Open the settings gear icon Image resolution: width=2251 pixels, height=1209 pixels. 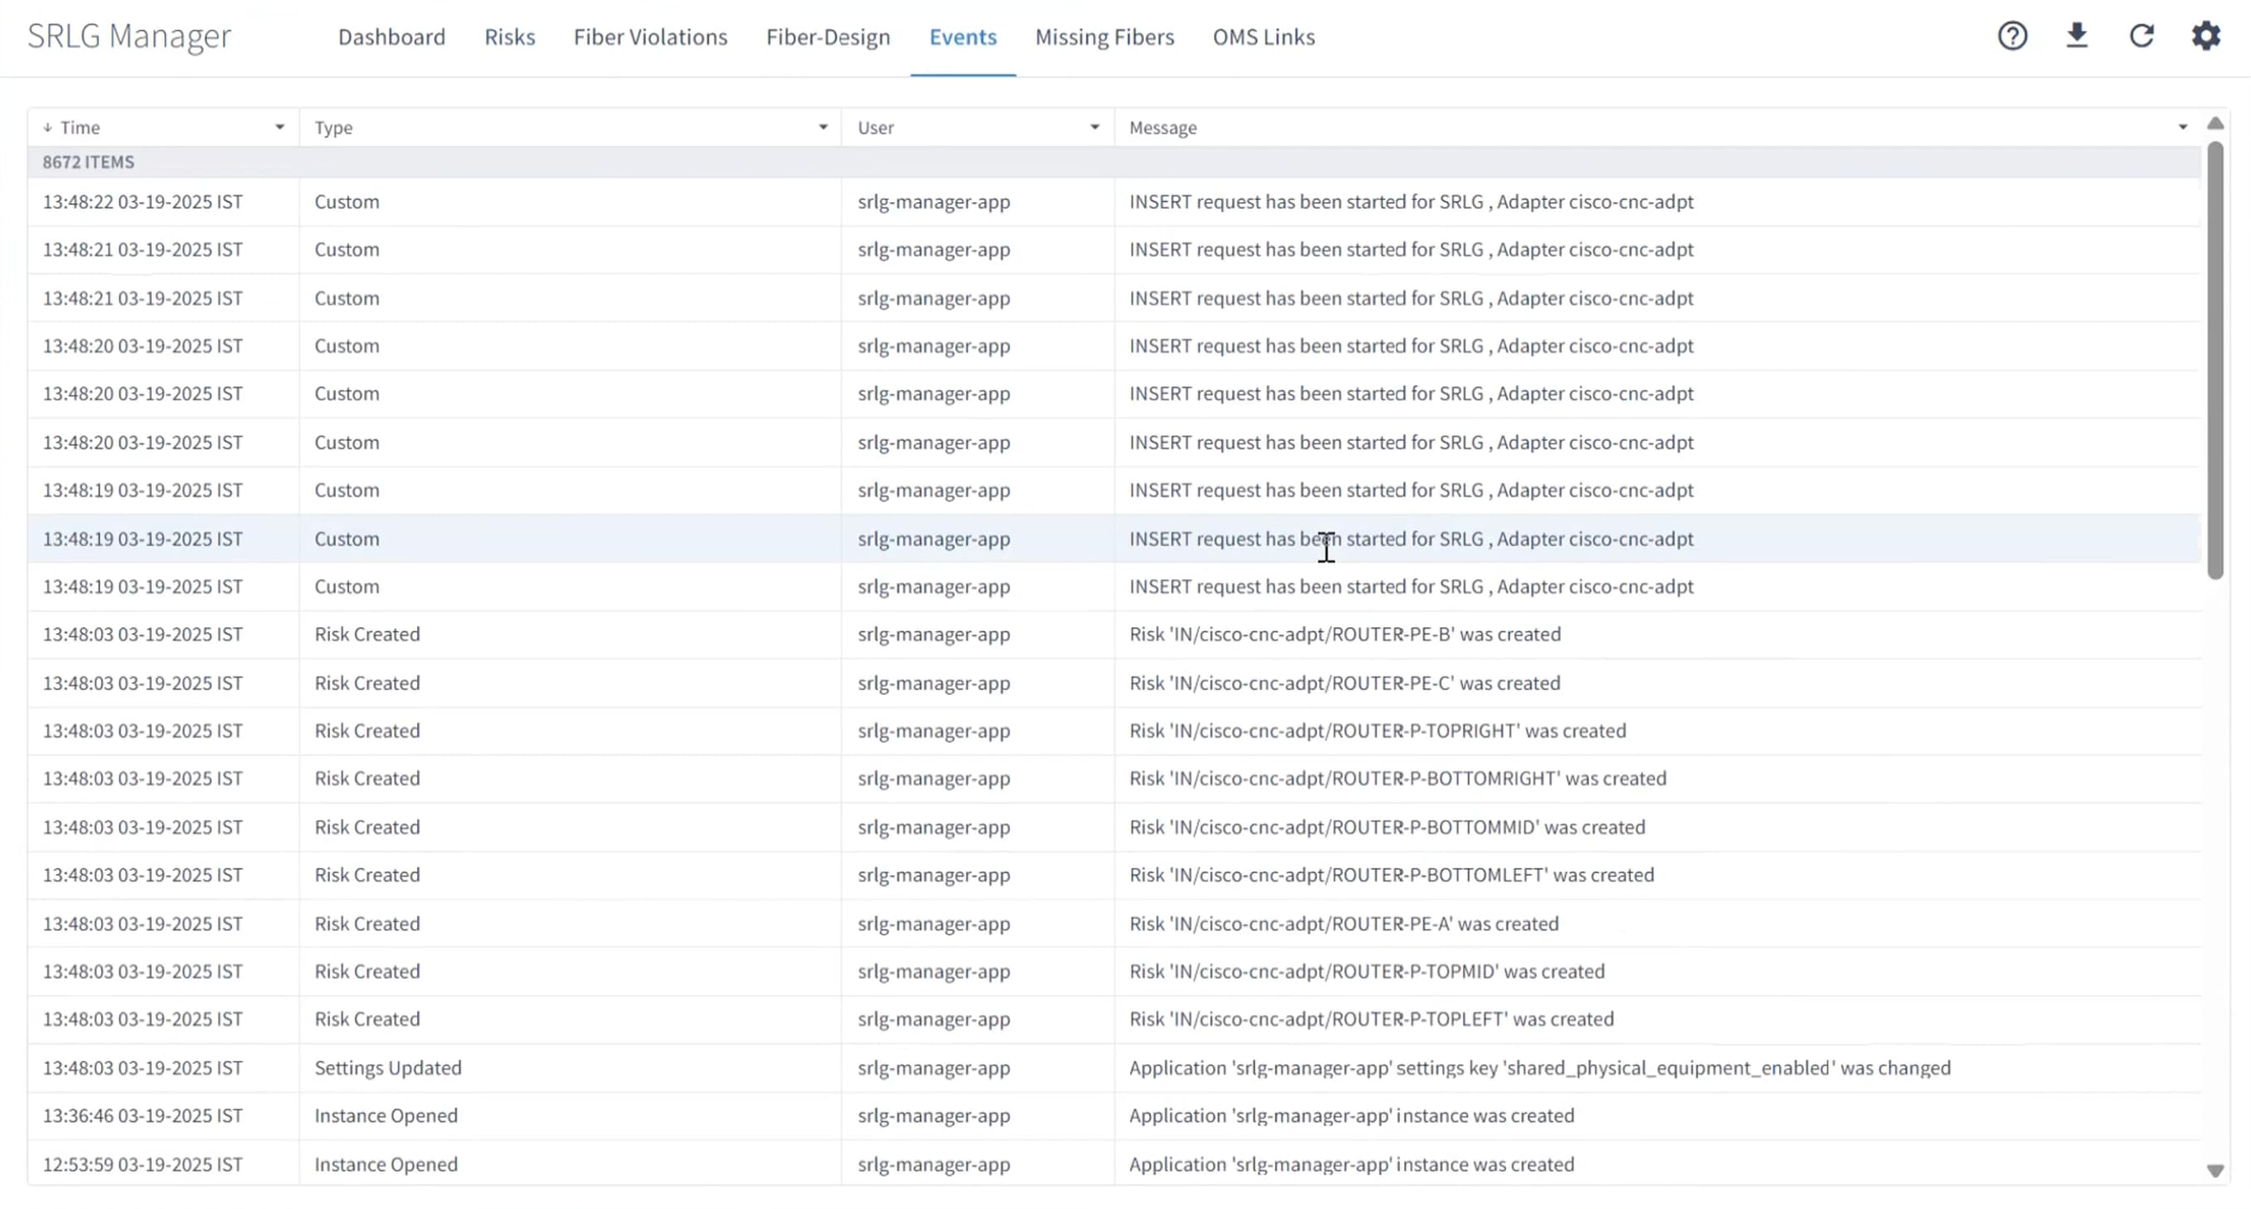[x=2205, y=36]
